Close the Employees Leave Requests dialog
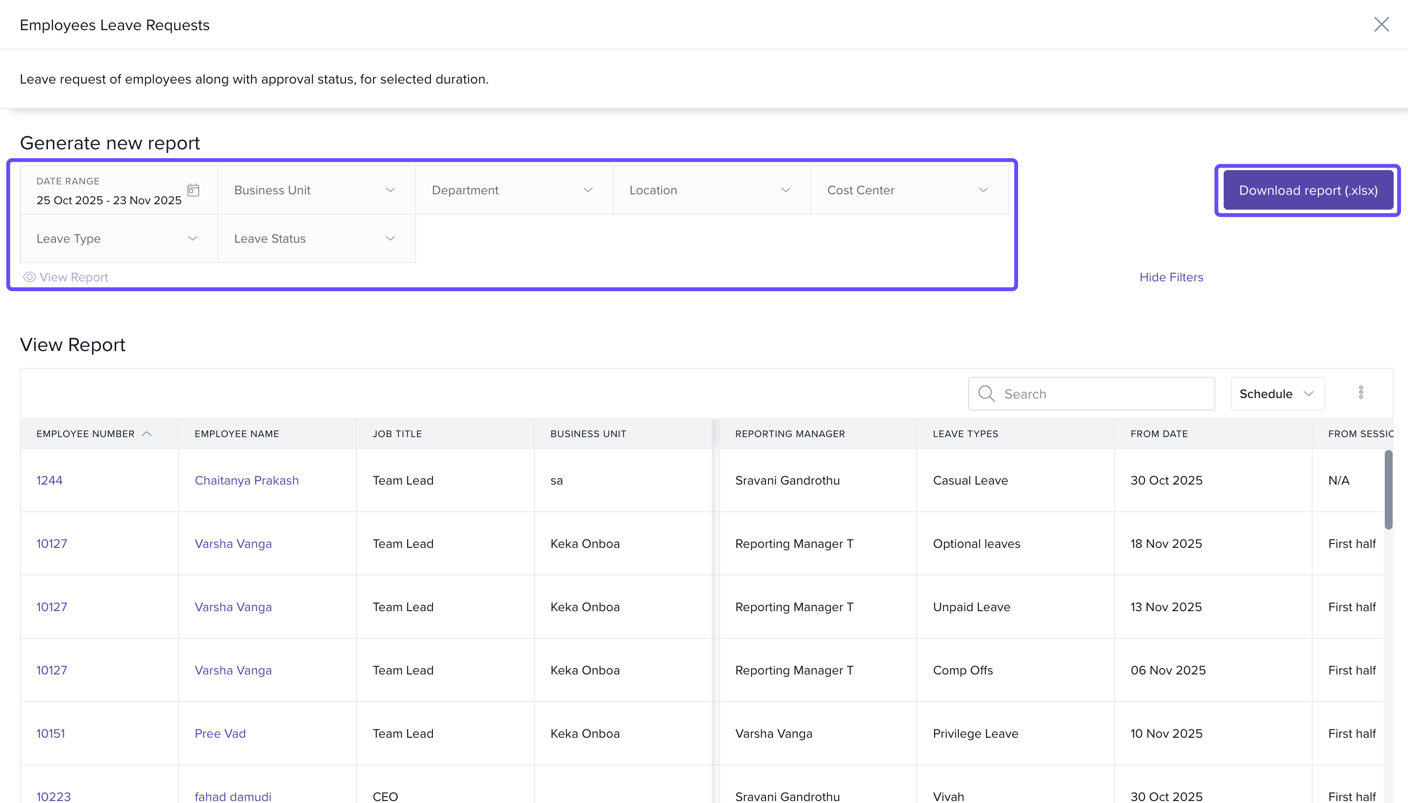Screen dimensions: 1408x803 click(1381, 24)
